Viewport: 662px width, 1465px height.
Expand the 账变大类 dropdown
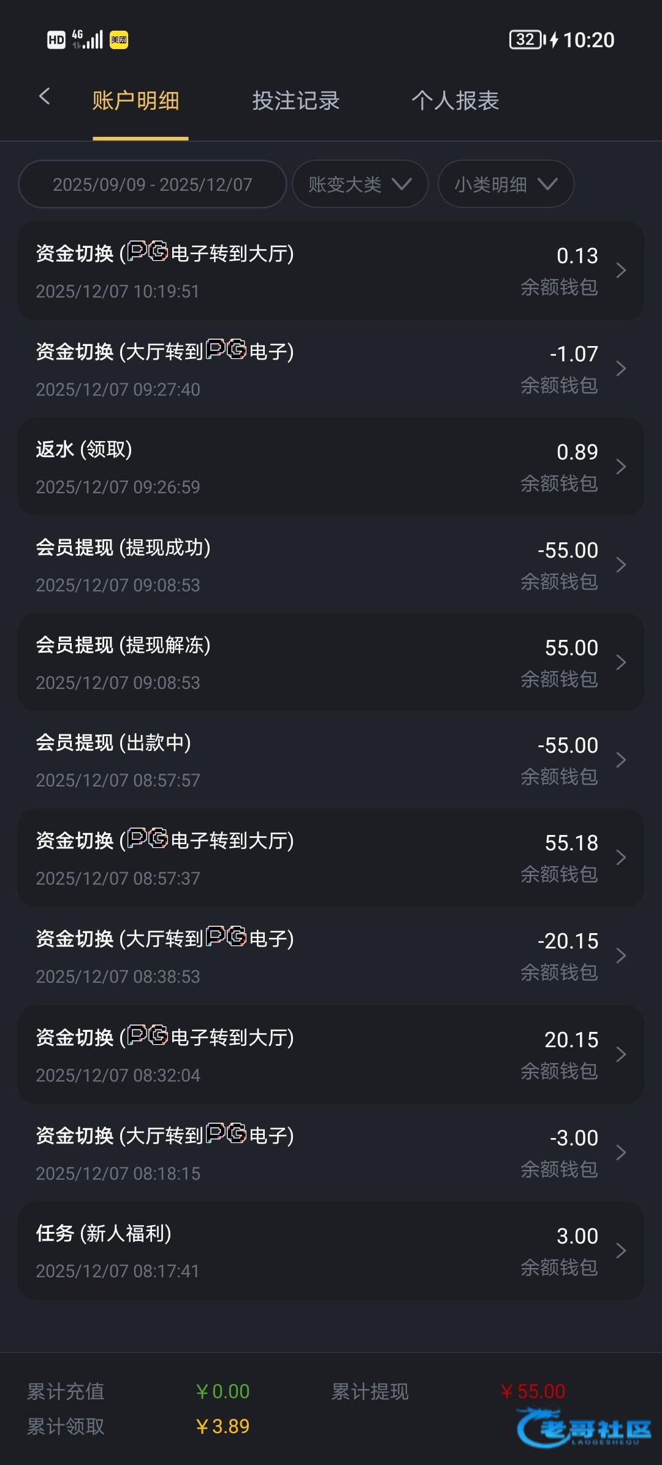coord(360,184)
